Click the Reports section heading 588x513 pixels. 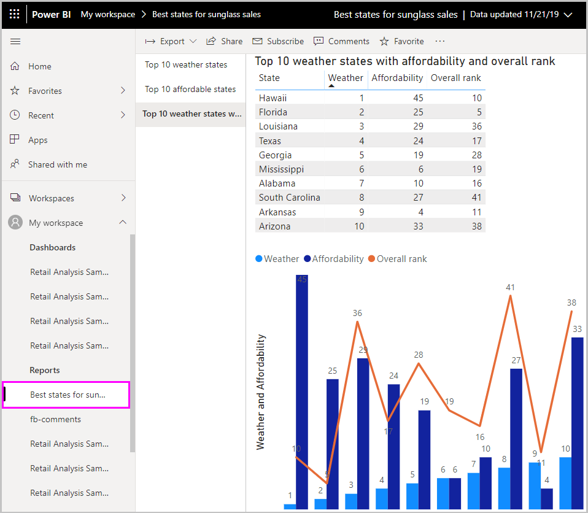tap(45, 370)
